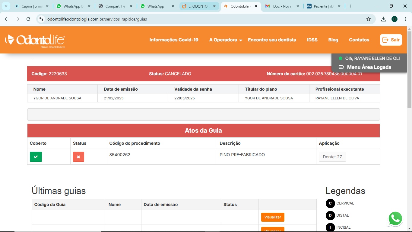Click the Dente: 27 application badge
This screenshot has width=412, height=232.
332,157
